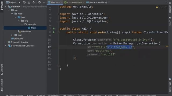Open the Database tool window on right sidebar
This screenshot has height=96, width=172.
[x=170, y=8]
